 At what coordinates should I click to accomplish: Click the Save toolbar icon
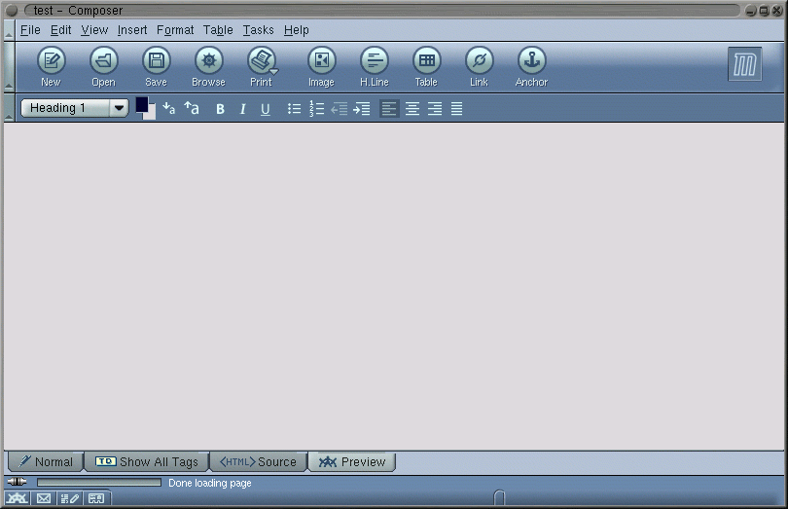point(156,61)
